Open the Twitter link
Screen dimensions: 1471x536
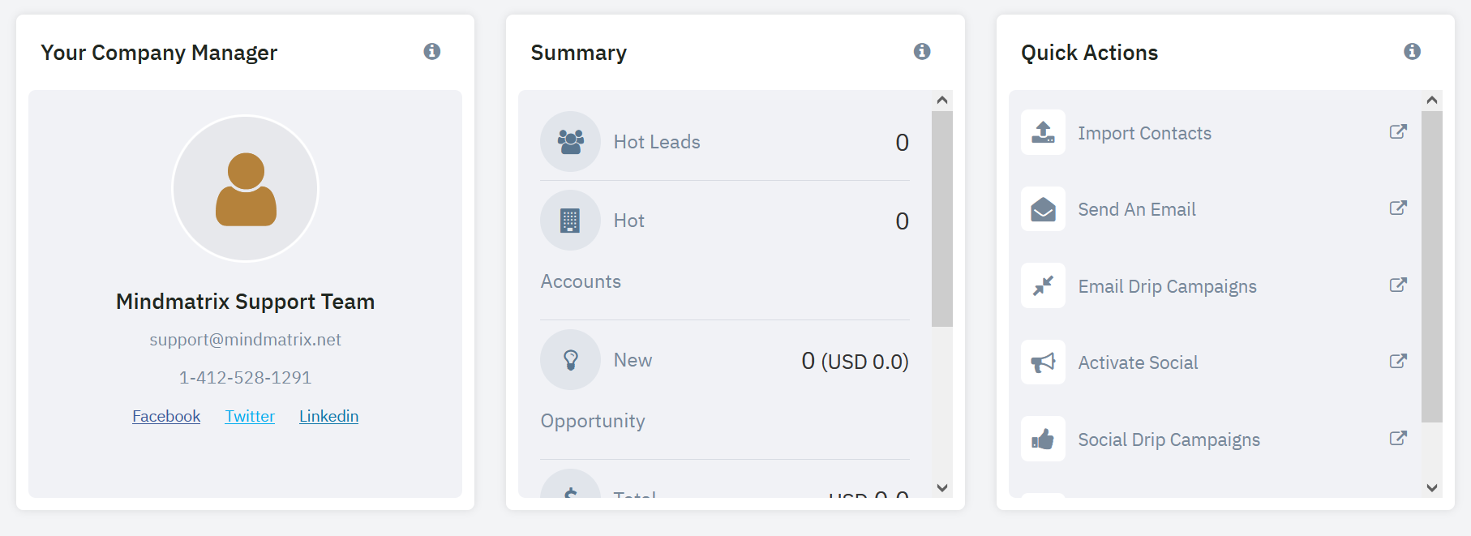click(250, 416)
